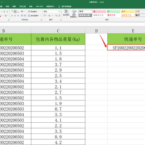Apply Accounting Number Format icon
This screenshot has width=145, height=145.
(x=45, y=15)
